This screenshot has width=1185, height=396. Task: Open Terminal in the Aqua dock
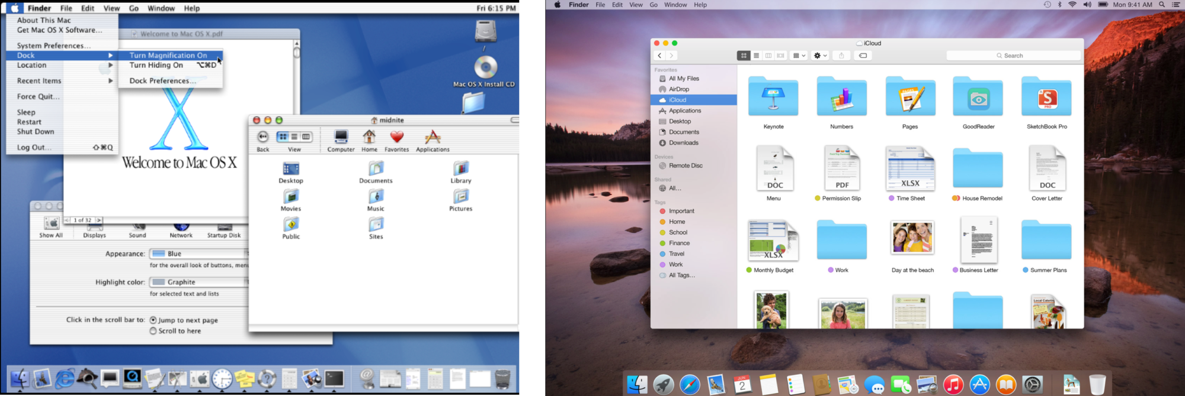tap(334, 378)
